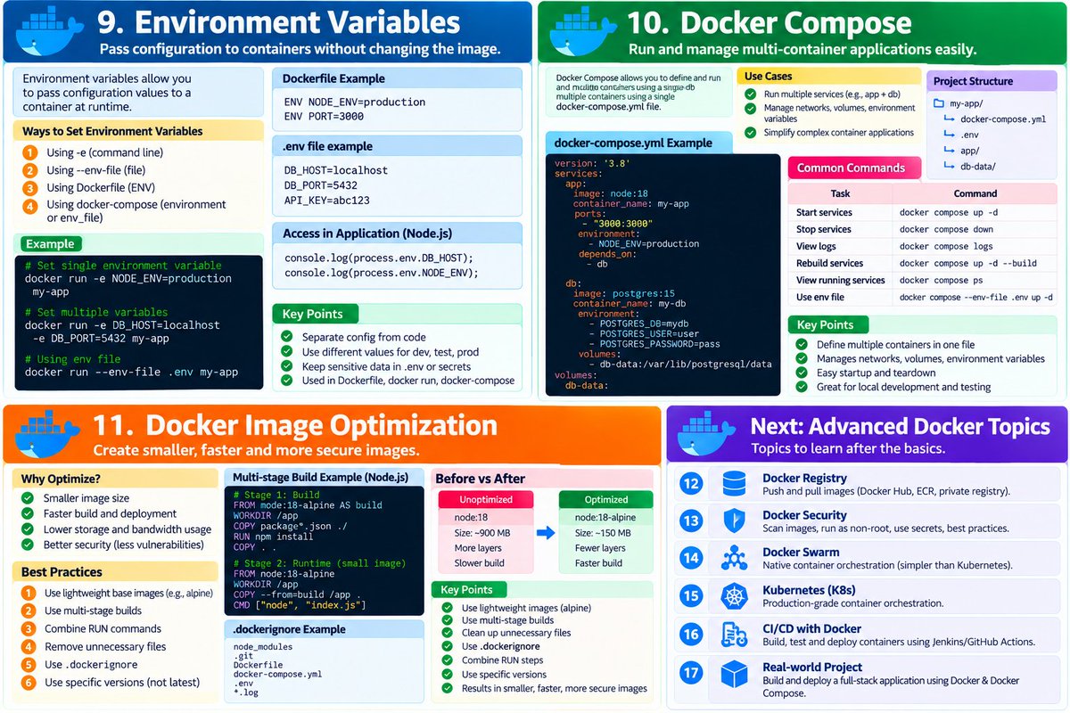Click the Ways to Set Environment Variables heading
The width and height of the screenshot is (1070, 713).
(x=113, y=131)
